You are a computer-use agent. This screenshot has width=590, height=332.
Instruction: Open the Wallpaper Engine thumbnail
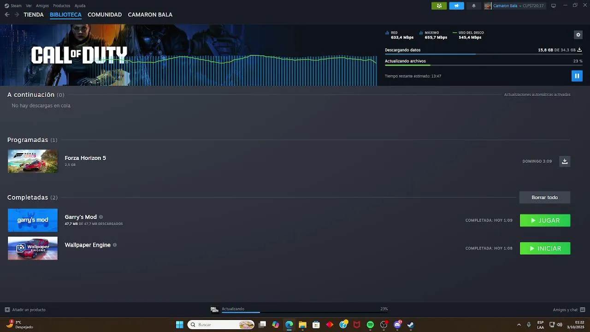point(33,248)
